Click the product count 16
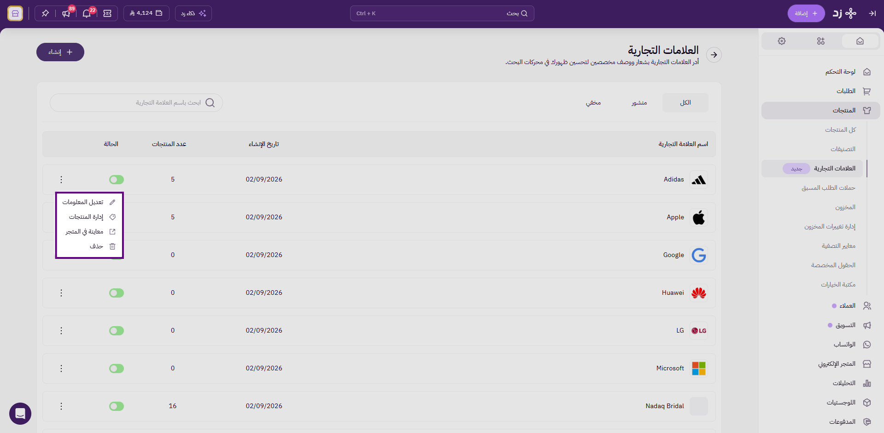Screen dimensions: 884x433 tap(173, 406)
